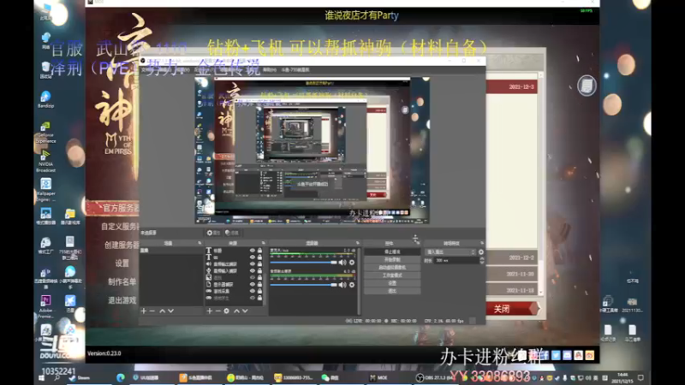Toggle visibility of first text source

[x=252, y=251]
